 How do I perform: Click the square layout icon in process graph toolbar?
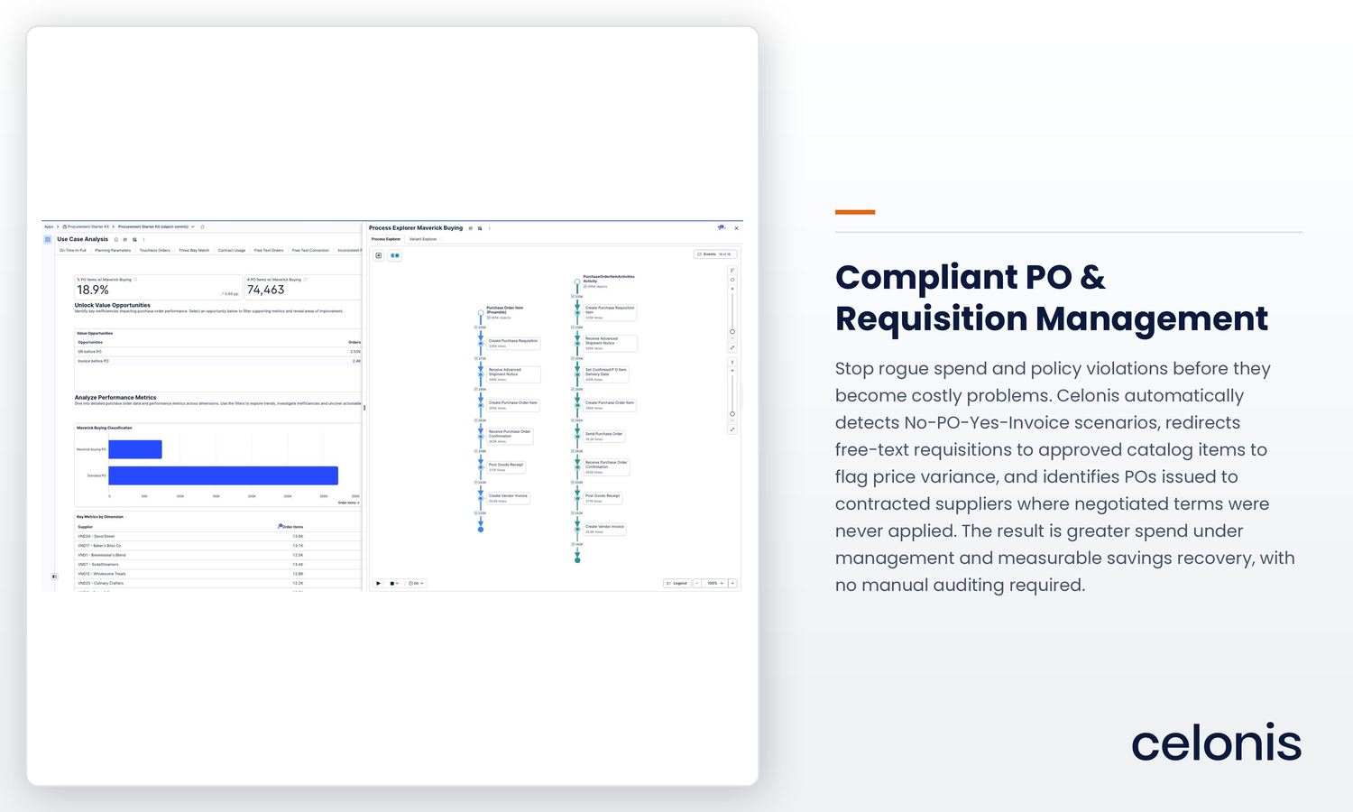379,255
